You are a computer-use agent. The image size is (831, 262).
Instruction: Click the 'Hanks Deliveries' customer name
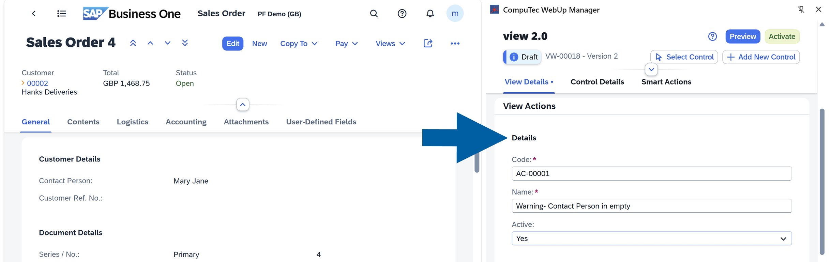[x=49, y=92]
